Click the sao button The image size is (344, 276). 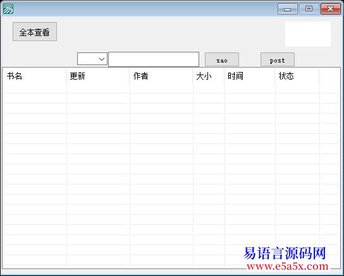[222, 59]
